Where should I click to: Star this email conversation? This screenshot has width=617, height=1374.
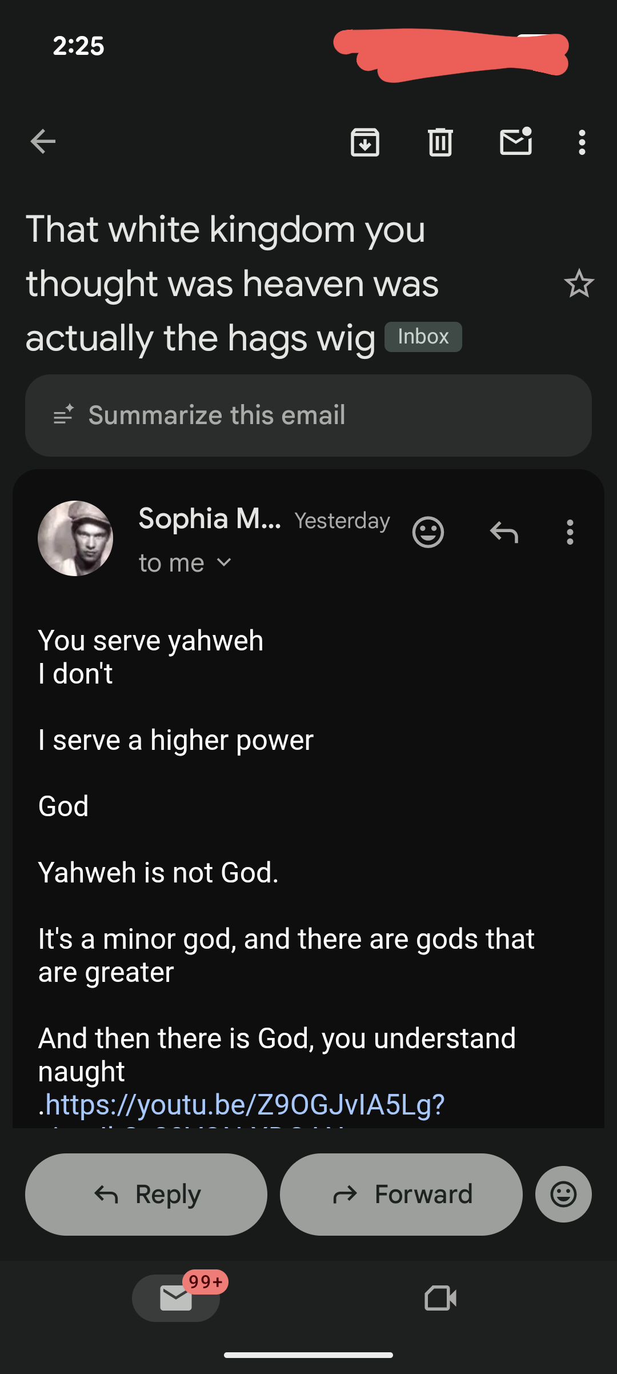[x=579, y=283]
